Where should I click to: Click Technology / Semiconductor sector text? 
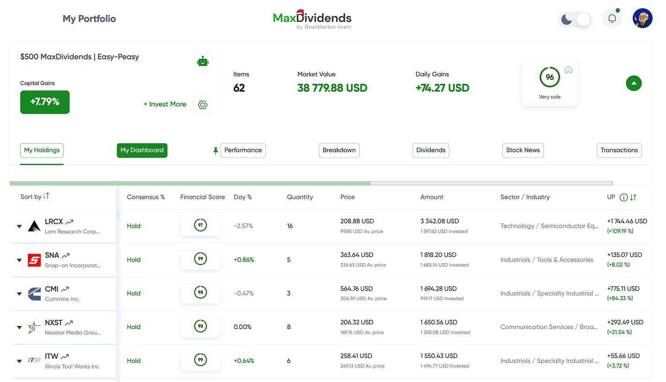click(x=549, y=226)
